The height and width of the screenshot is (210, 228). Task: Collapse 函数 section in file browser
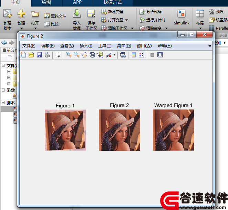tap(3, 90)
